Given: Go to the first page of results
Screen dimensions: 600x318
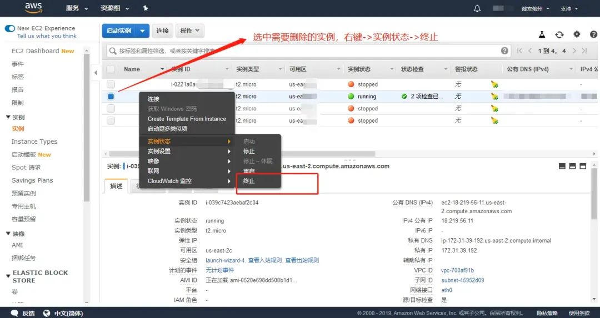Looking at the screenshot, I should click(519, 51).
